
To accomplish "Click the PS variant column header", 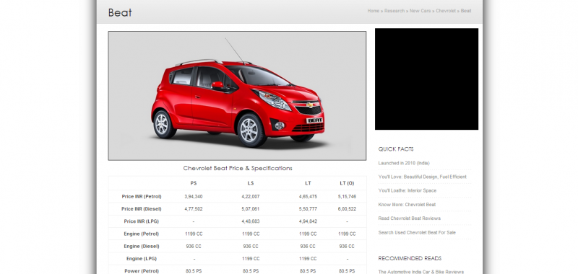I will click(x=194, y=183).
